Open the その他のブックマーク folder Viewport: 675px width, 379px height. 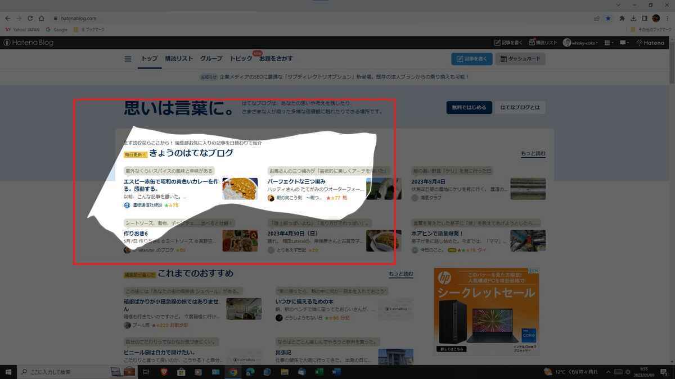[x=650, y=29]
